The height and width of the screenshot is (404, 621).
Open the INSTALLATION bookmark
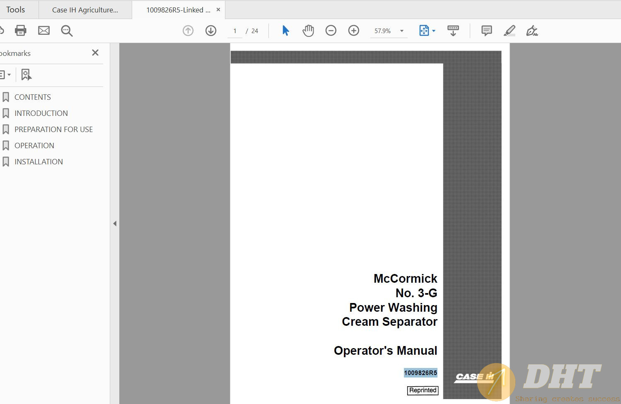coord(39,162)
